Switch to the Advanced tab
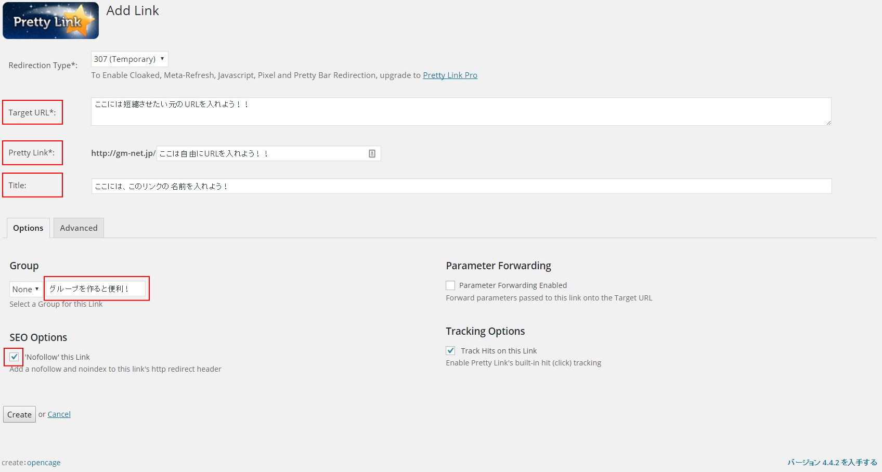 79,228
